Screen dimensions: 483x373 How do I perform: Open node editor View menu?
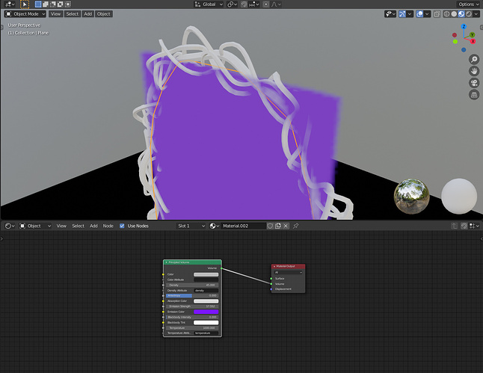[x=61, y=226]
